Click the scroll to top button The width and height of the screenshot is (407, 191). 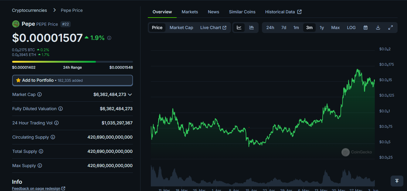397,181
